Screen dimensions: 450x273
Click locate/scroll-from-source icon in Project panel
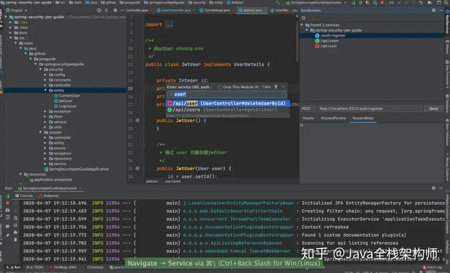coord(99,11)
